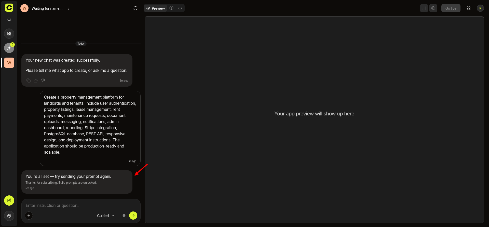Click the Waiting for name title

[x=47, y=8]
